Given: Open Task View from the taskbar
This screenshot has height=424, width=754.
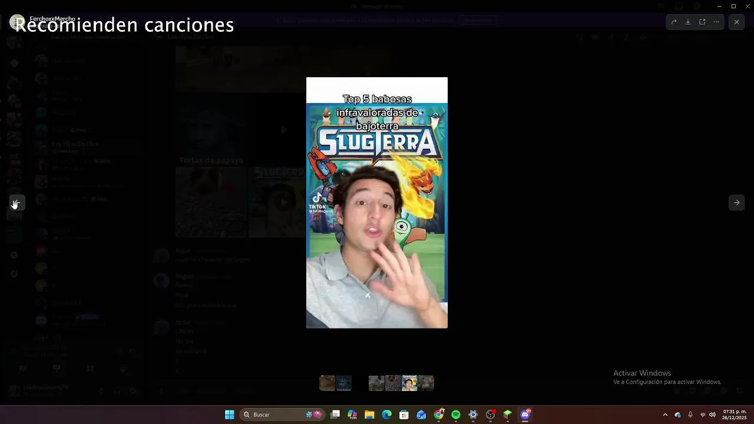Looking at the screenshot, I should coord(335,415).
